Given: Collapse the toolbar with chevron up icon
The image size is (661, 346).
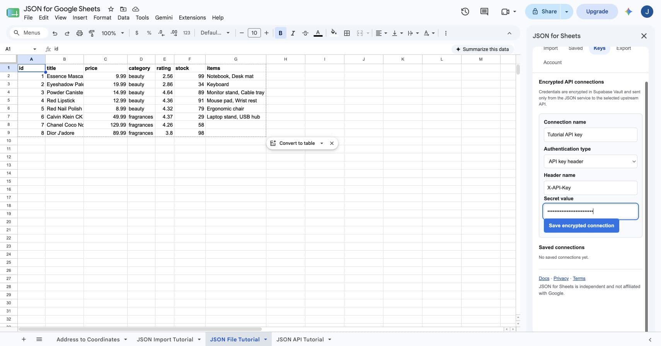Looking at the screenshot, I should [x=509, y=33].
